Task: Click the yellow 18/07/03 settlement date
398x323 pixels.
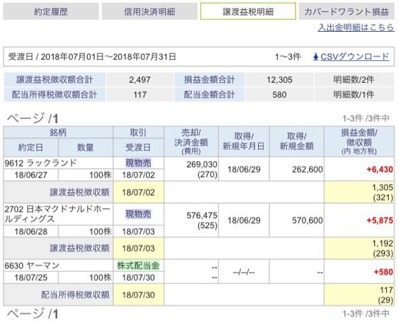Action: tap(139, 248)
